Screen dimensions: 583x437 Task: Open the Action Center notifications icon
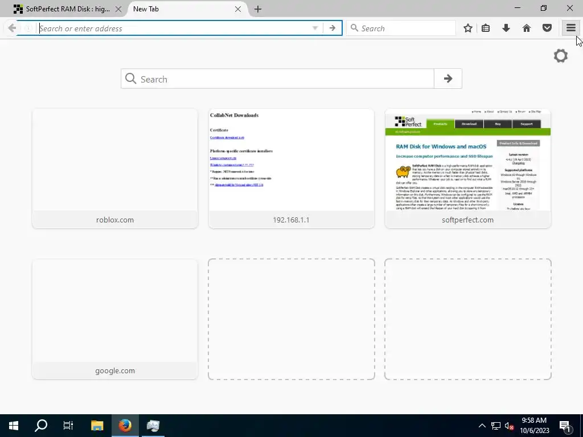click(x=565, y=426)
